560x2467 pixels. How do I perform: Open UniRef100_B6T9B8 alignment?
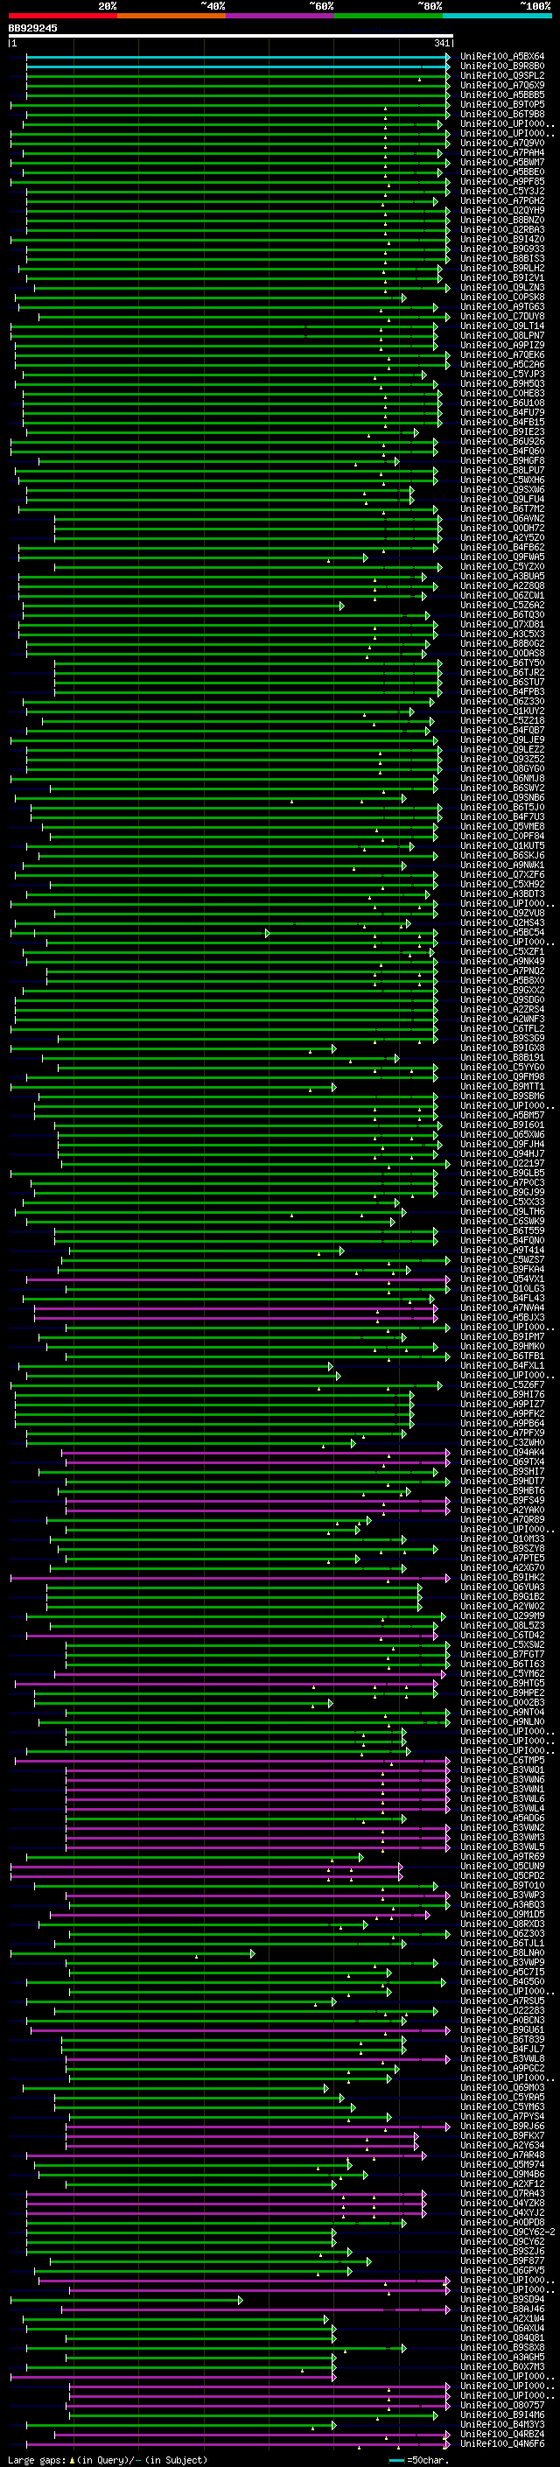tap(502, 114)
